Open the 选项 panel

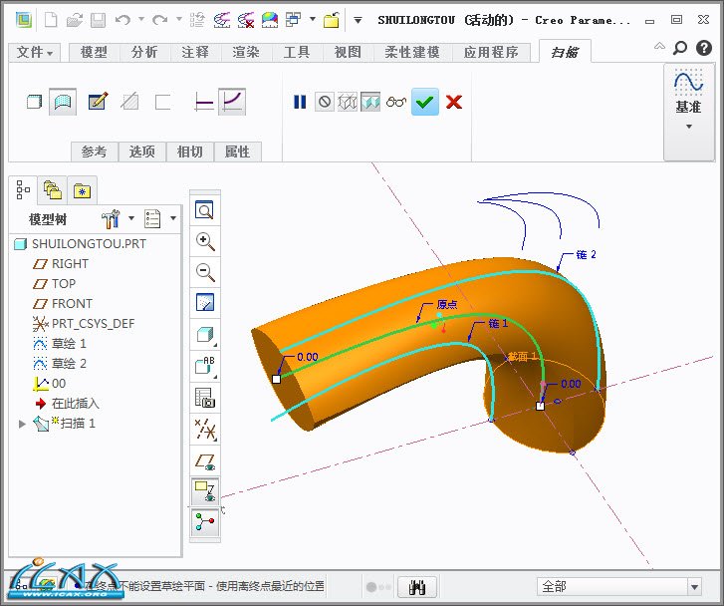click(141, 151)
